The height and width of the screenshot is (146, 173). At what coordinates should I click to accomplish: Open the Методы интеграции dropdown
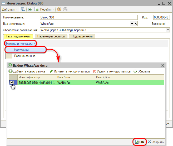coord(21,43)
